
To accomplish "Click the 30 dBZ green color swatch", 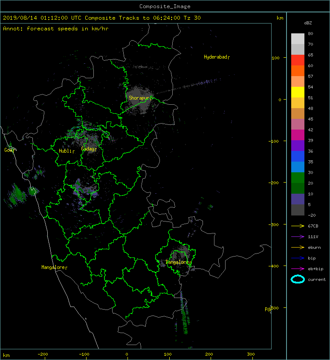I will pos(298,178).
